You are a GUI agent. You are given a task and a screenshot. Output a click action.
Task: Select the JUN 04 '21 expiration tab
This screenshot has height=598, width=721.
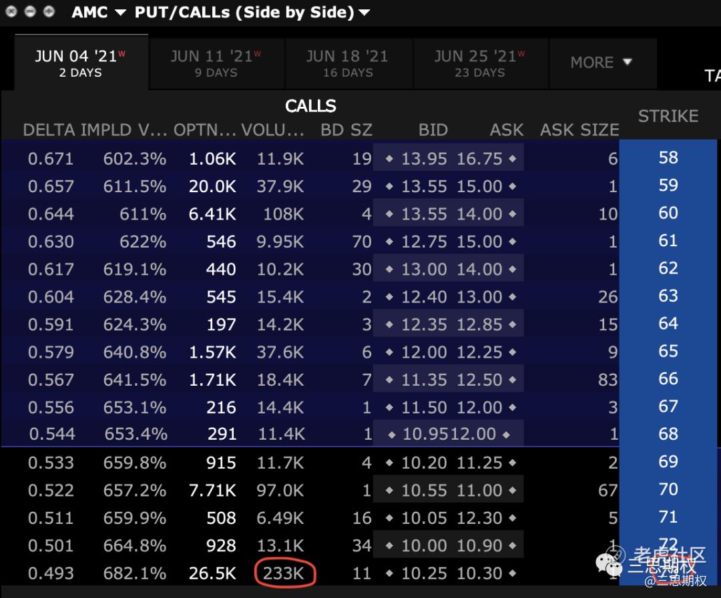pyautogui.click(x=81, y=63)
